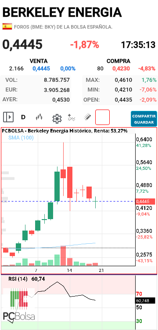Click the red 0,4445 price marker on axis
This screenshot has width=158, height=330.
coord(145,202)
